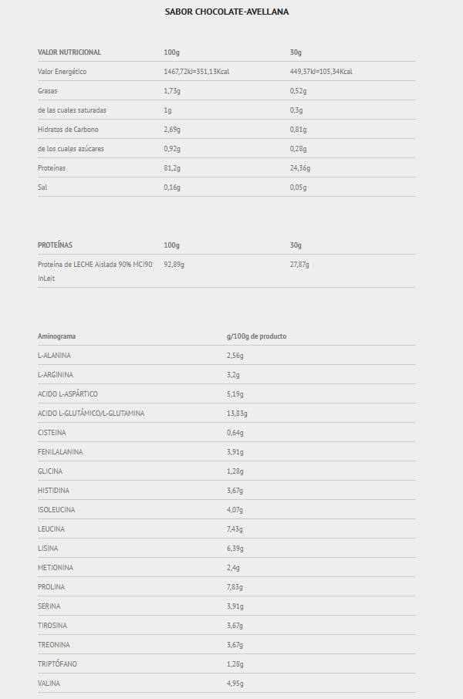Viewport: 463px width, 699px height.
Task: Select the L-ARGININA row
Action: coord(227,374)
